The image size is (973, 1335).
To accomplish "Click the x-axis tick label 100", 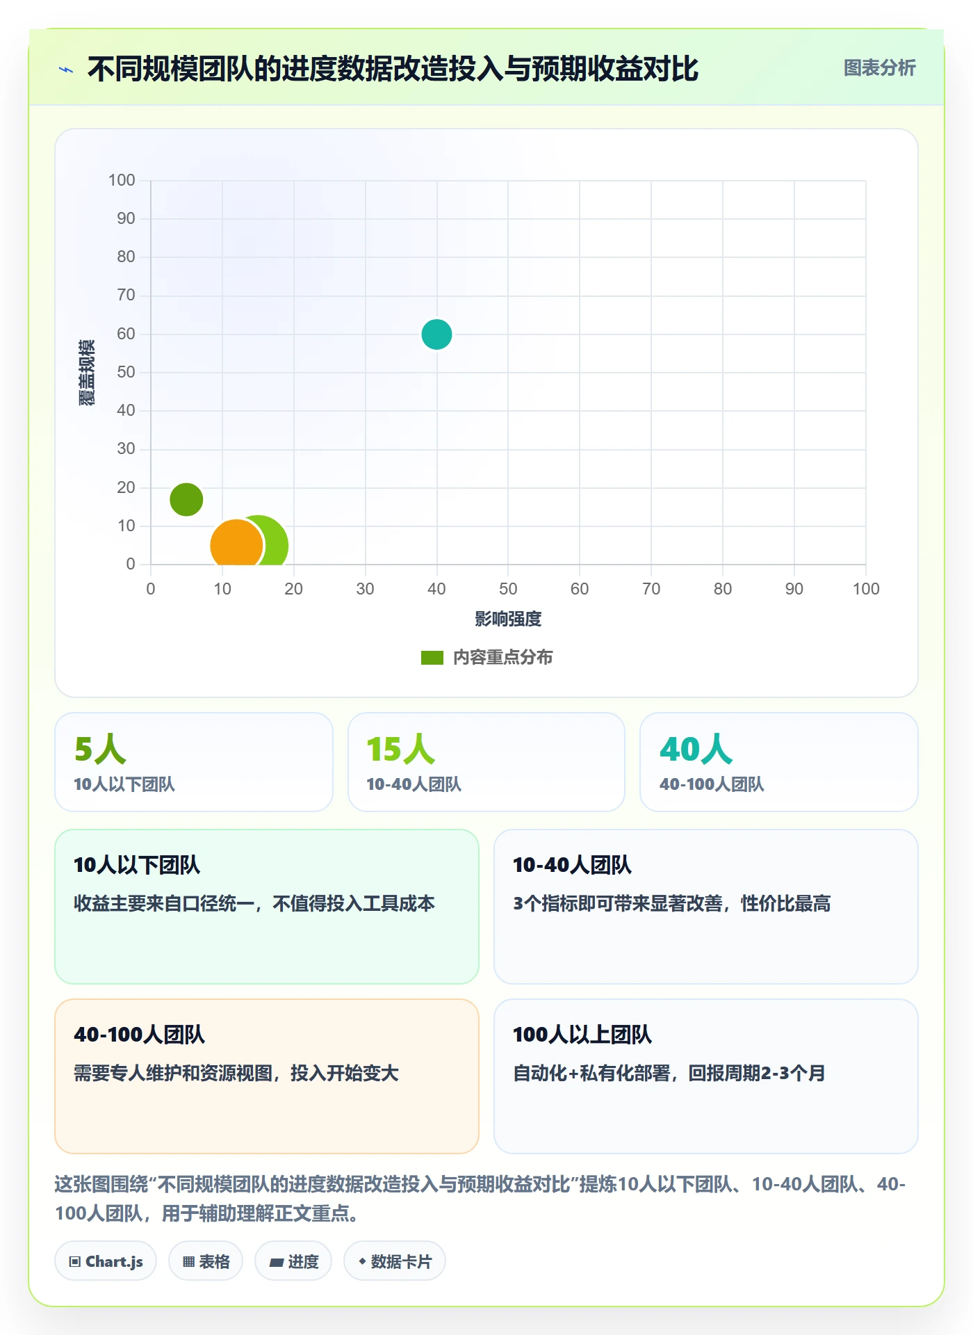I will [866, 589].
